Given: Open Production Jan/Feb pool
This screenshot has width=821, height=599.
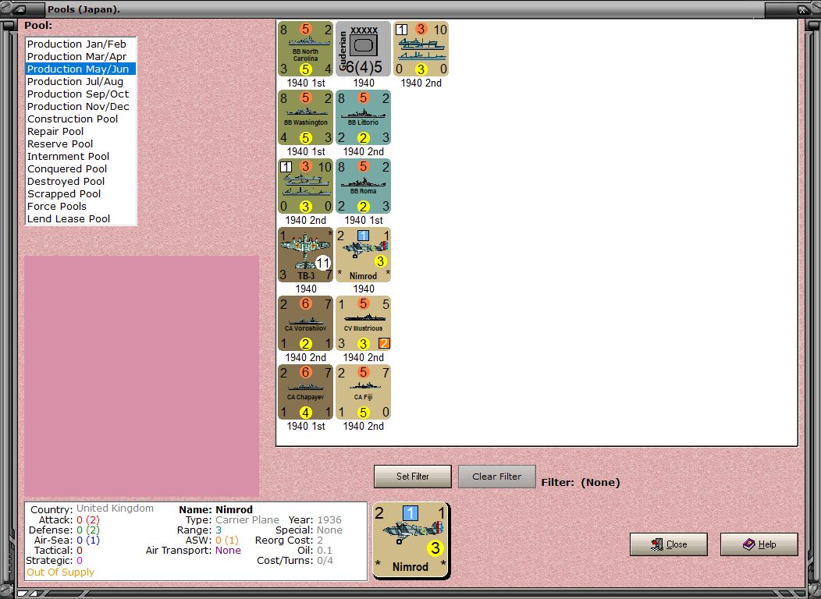Looking at the screenshot, I should pos(80,44).
